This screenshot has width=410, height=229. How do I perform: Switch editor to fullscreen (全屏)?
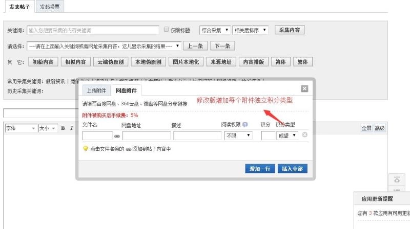366,128
